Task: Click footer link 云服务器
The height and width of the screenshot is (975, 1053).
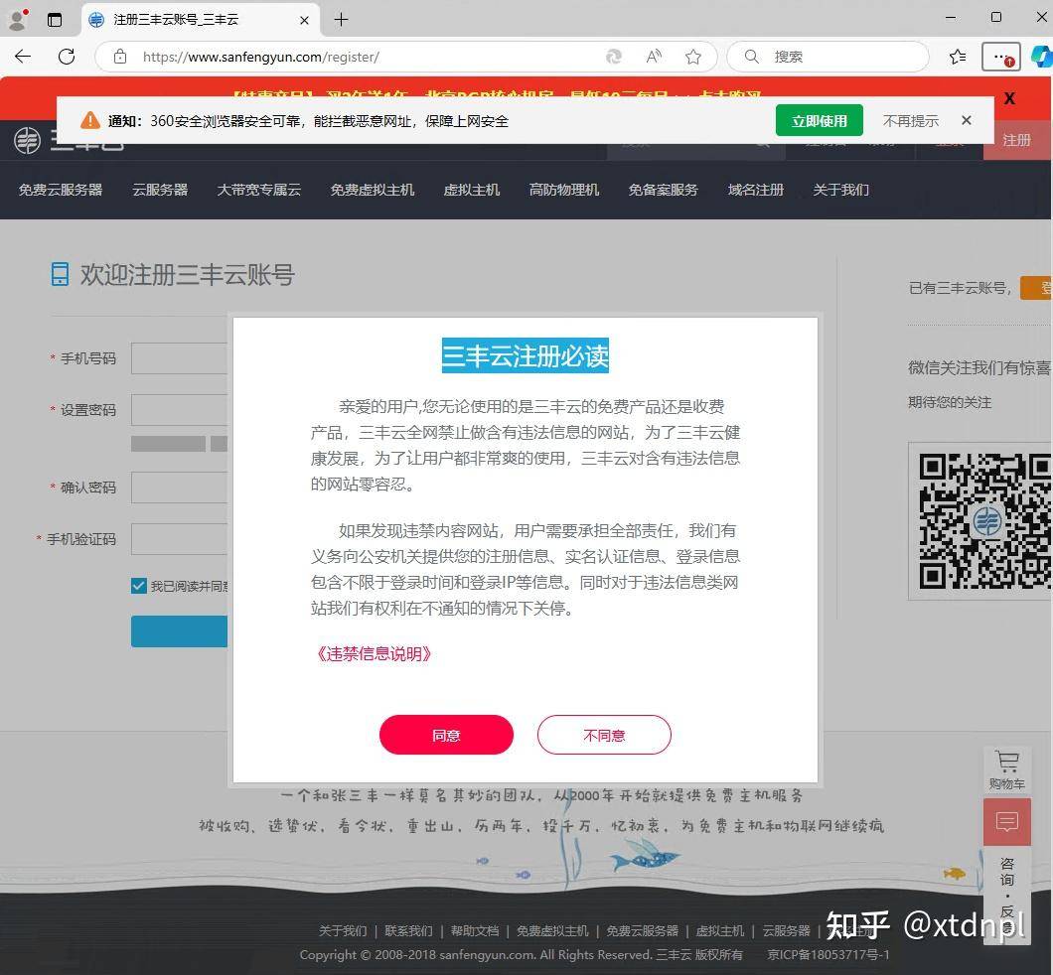Action: [x=786, y=930]
